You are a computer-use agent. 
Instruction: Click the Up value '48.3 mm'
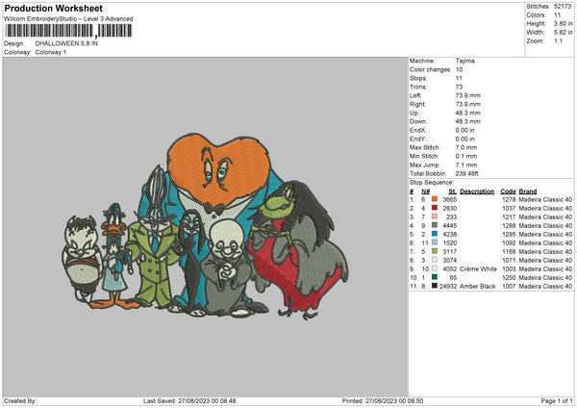pos(468,113)
